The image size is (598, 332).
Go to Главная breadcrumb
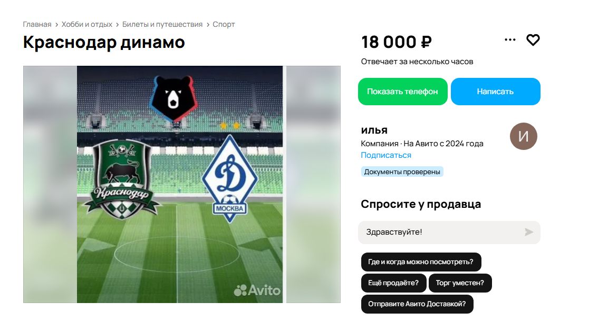37,24
